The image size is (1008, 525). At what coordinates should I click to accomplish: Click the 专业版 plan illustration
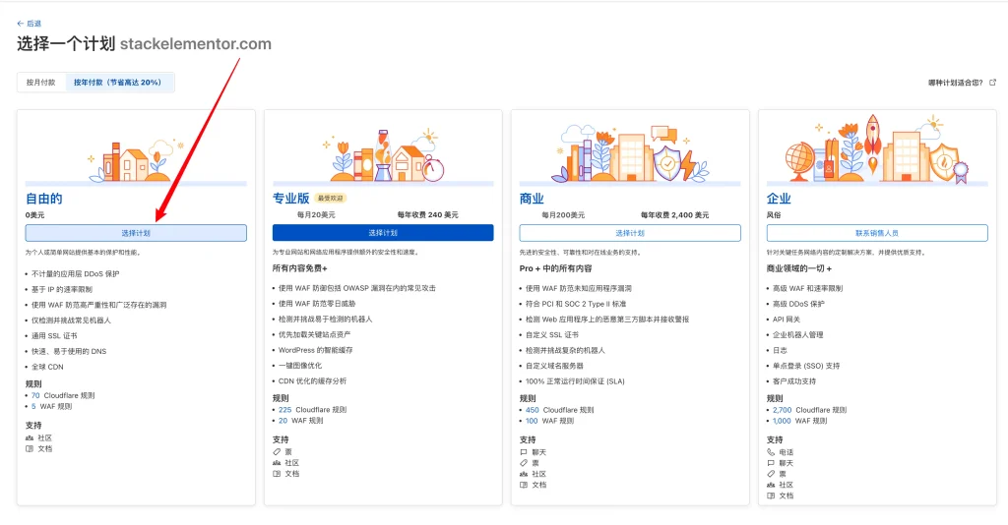383,155
